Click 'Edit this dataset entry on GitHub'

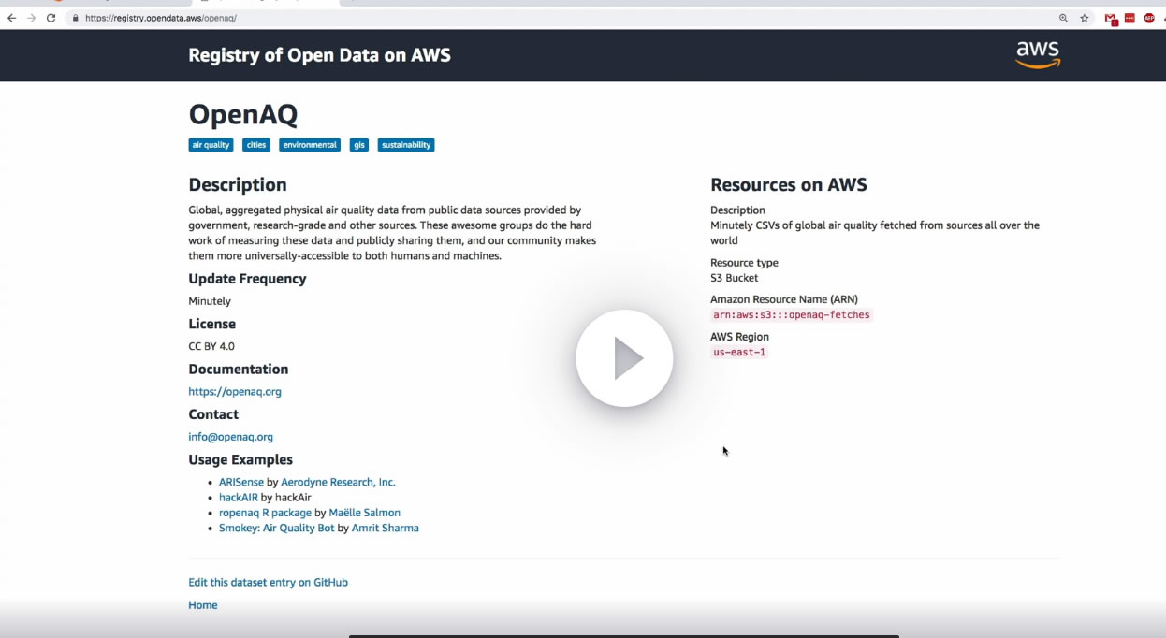[268, 583]
